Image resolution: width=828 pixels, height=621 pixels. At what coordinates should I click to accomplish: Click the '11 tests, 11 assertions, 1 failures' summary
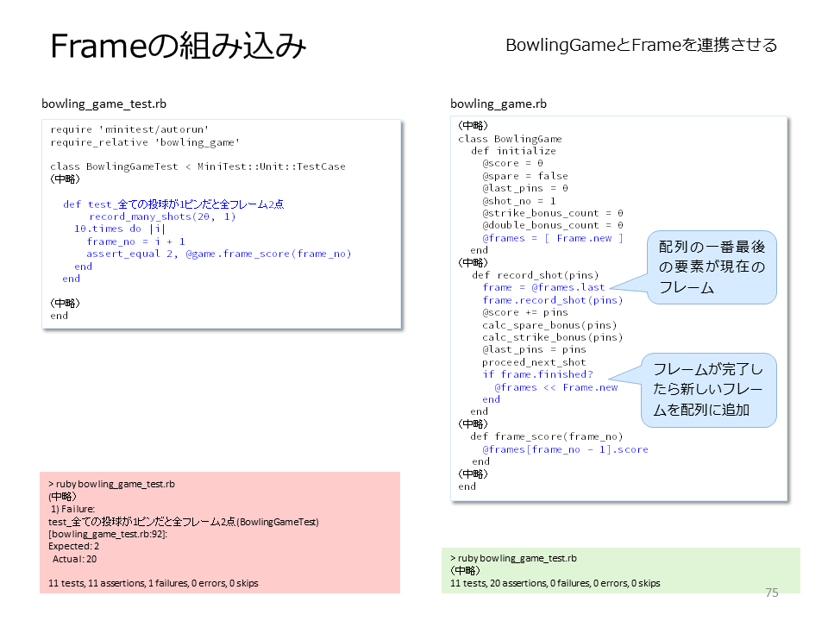154,583
